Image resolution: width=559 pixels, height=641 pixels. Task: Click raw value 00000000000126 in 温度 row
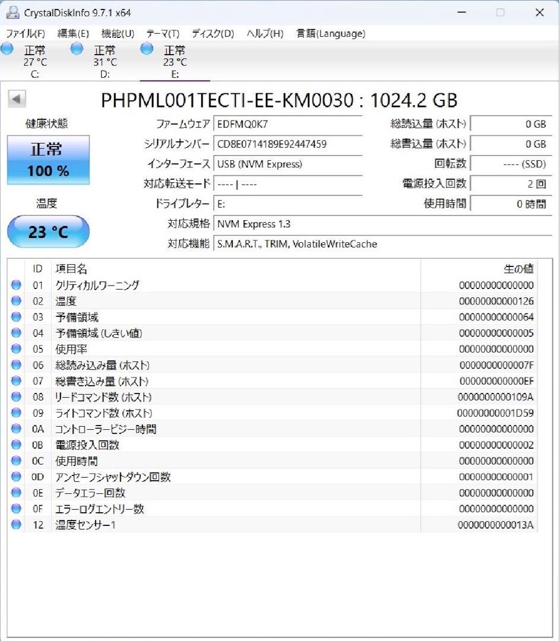coord(496,302)
